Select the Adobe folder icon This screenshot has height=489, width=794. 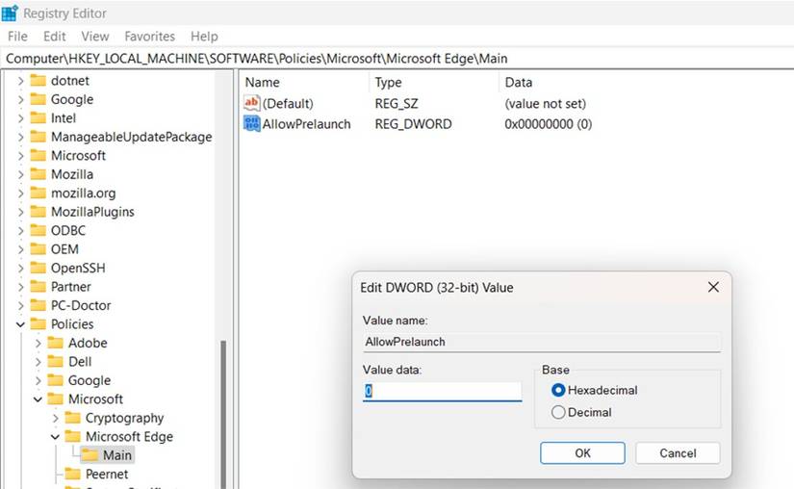point(55,344)
